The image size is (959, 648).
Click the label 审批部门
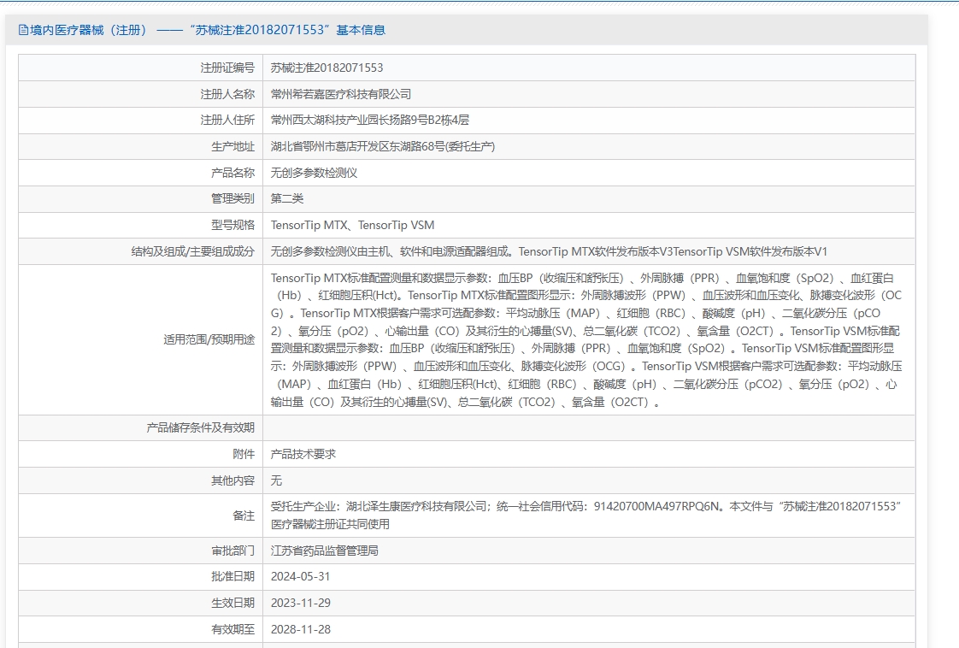233,551
